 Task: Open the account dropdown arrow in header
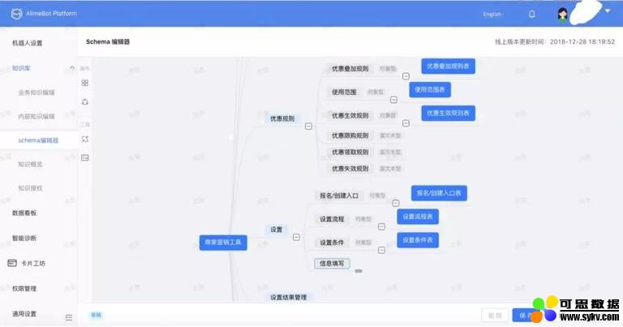(x=608, y=11)
